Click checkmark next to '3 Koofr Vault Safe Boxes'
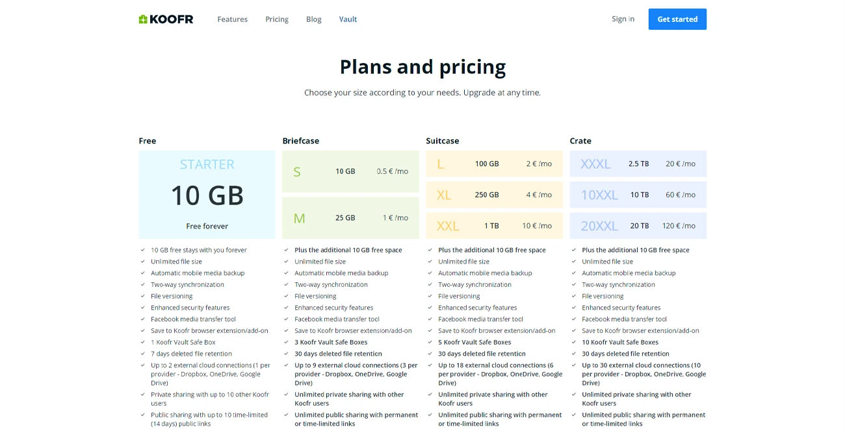This screenshot has width=845, height=429. [287, 342]
